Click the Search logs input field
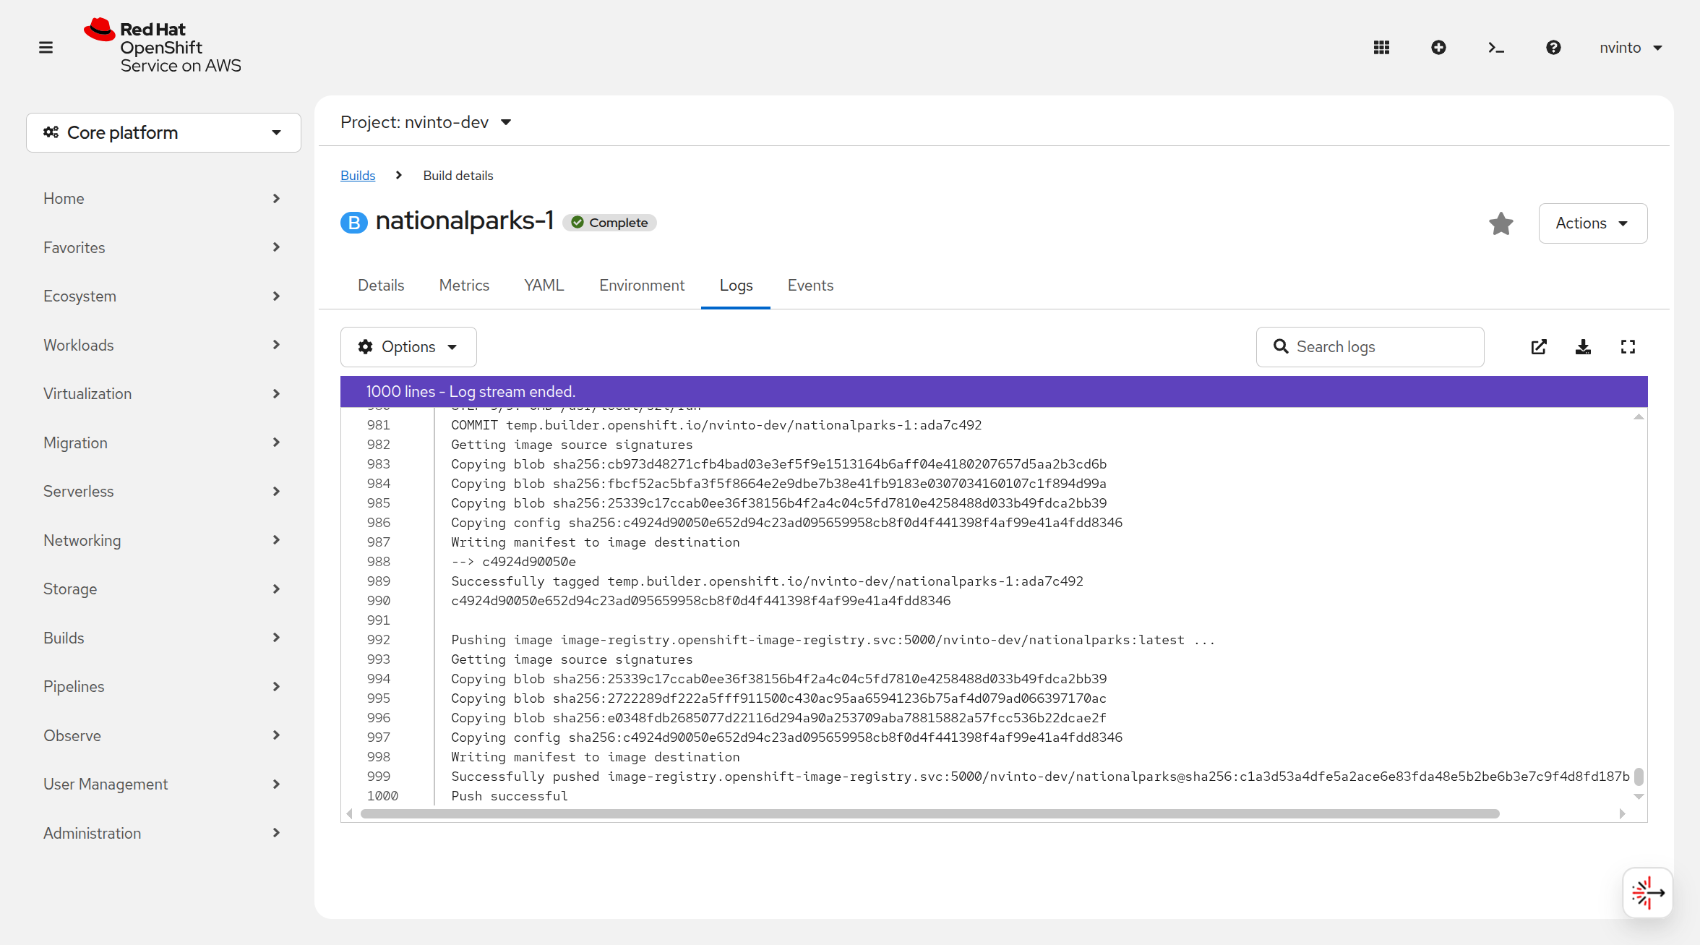Screen dimensions: 1700x945 1370,347
